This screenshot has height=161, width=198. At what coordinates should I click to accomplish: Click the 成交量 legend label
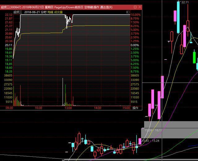tap(58, 12)
